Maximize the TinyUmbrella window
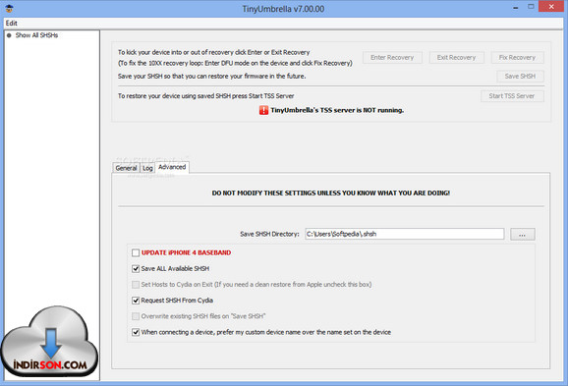Screen dimensions: 568x386 (x=531, y=7)
